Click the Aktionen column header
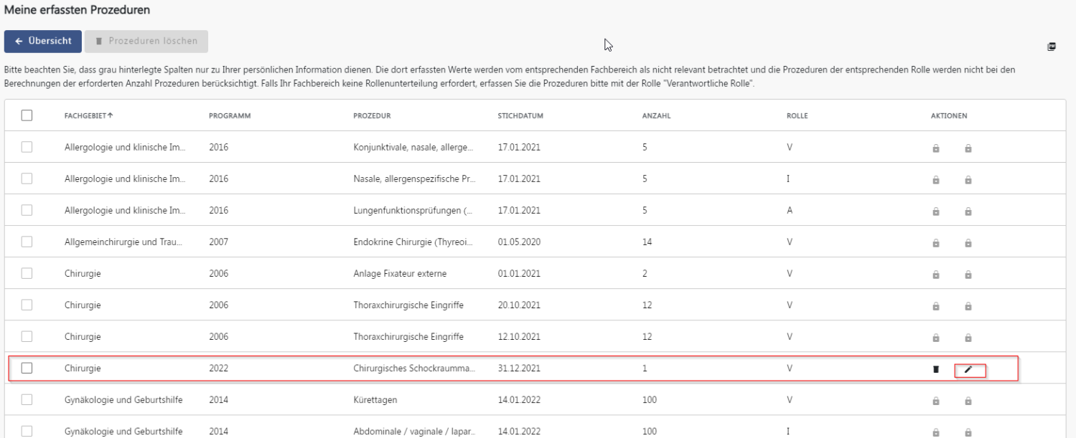 (949, 116)
